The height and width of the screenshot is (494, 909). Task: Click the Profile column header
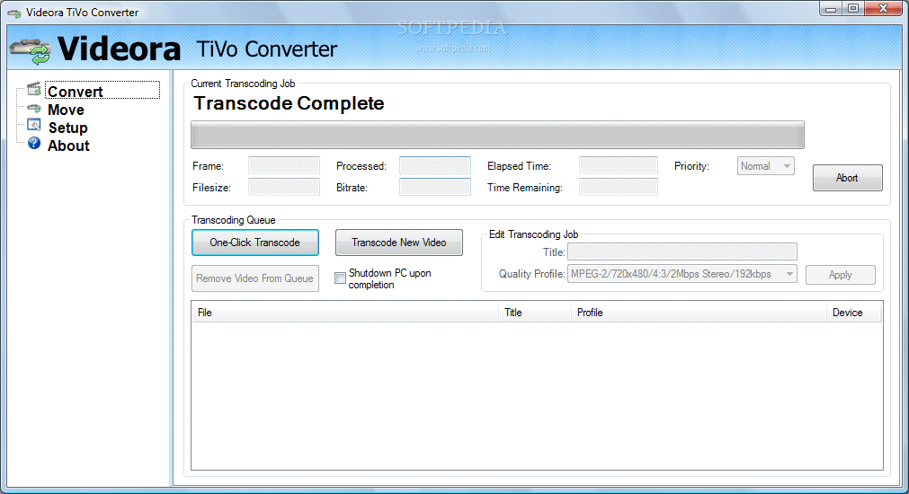(699, 313)
